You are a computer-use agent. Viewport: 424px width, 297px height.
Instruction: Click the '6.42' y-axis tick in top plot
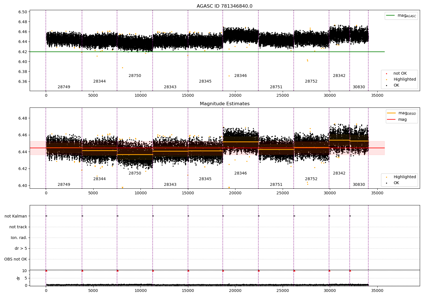coord(23,52)
